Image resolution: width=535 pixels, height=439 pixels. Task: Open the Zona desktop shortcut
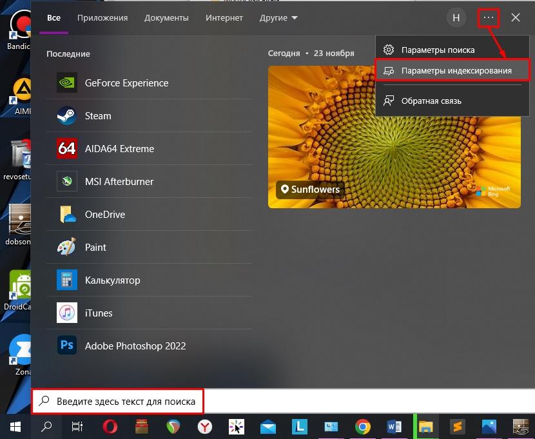(x=21, y=355)
